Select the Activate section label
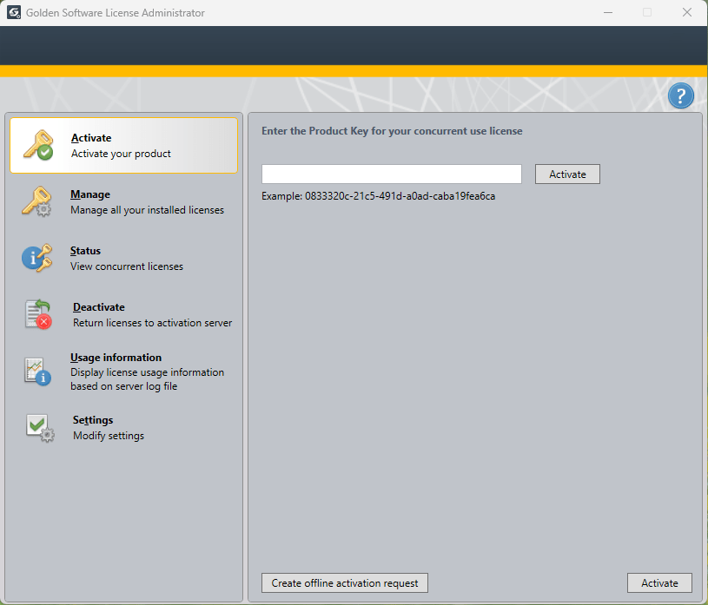The image size is (708, 605). pyautogui.click(x=91, y=138)
